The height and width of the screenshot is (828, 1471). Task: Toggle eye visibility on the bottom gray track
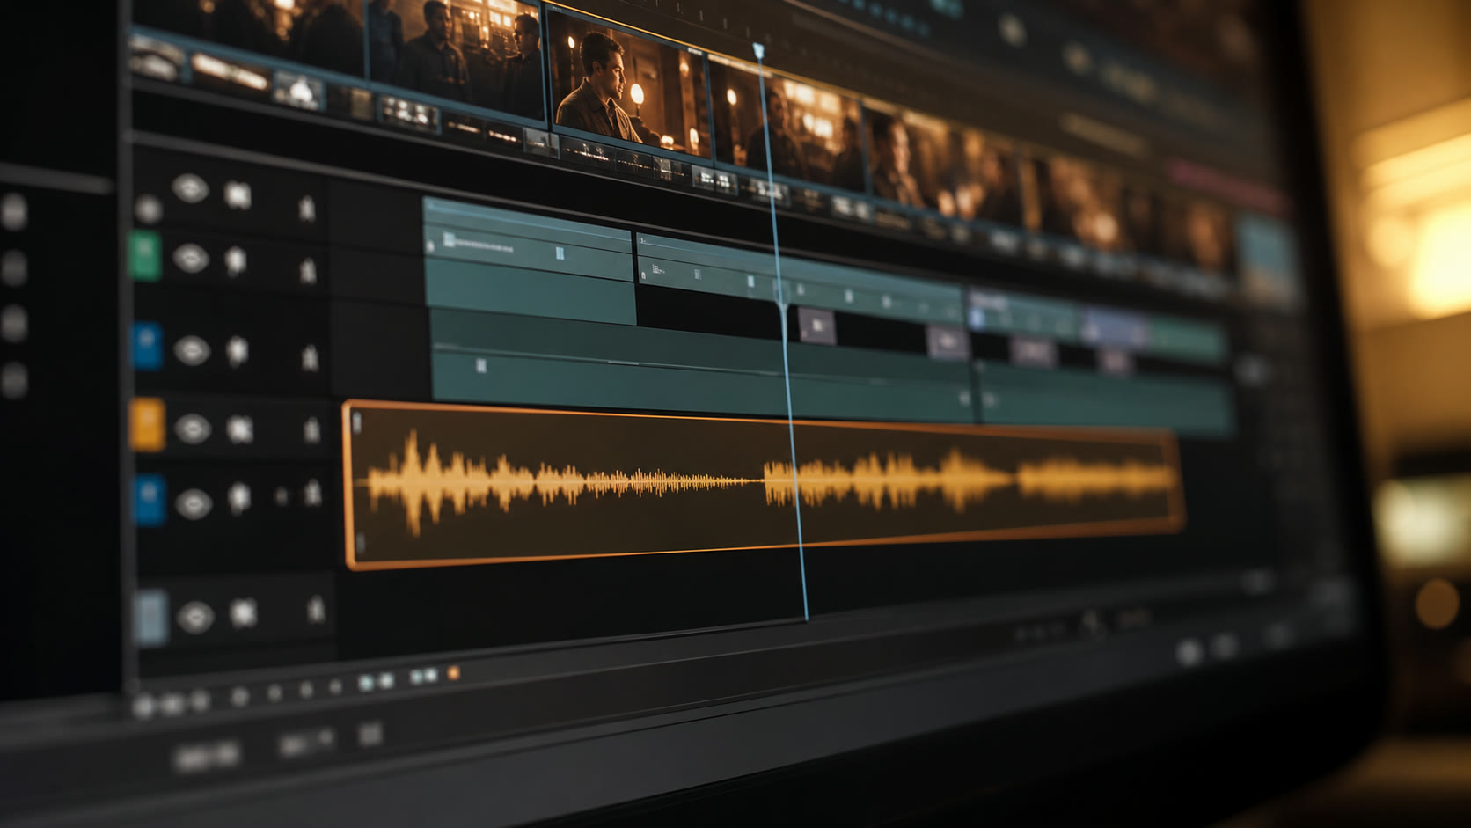pos(194,616)
